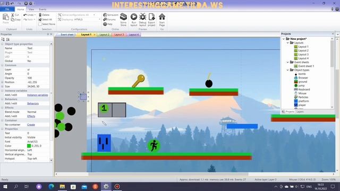This screenshot has height=191, width=340.
Task: Select the blue player box sprite
Action: pyautogui.click(x=104, y=143)
